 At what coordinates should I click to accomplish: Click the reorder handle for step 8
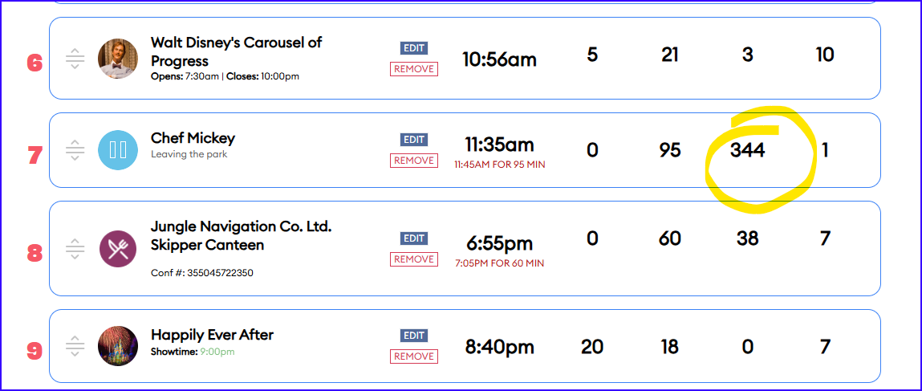tap(75, 249)
